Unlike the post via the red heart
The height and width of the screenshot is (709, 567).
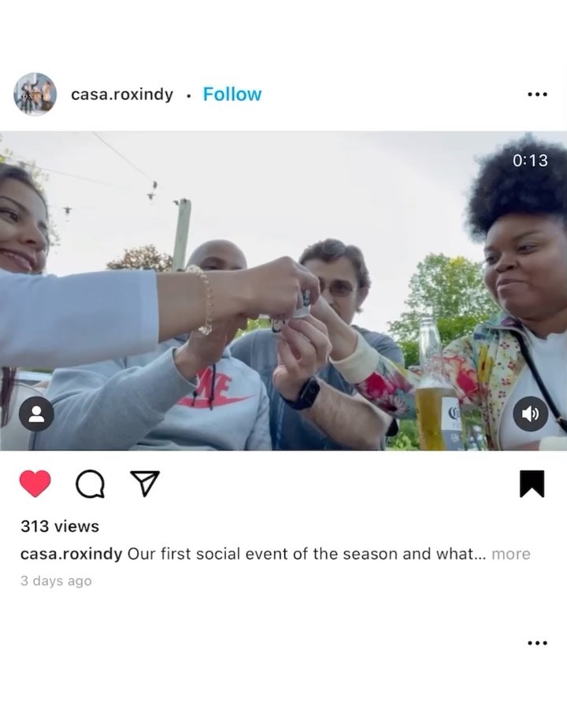point(35,484)
